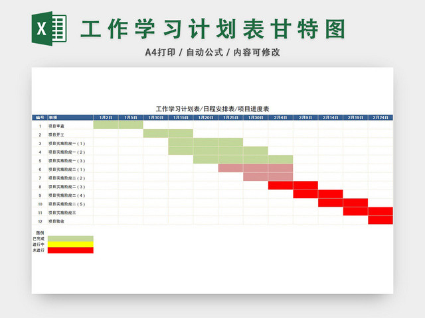Click the 编号 column header
This screenshot has width=425, height=318.
40,118
